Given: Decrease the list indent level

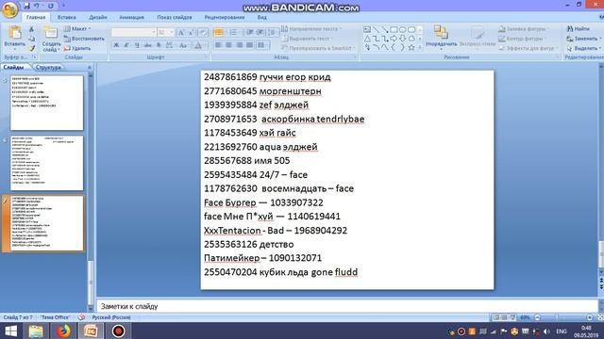Looking at the screenshot, I should click(x=249, y=33).
